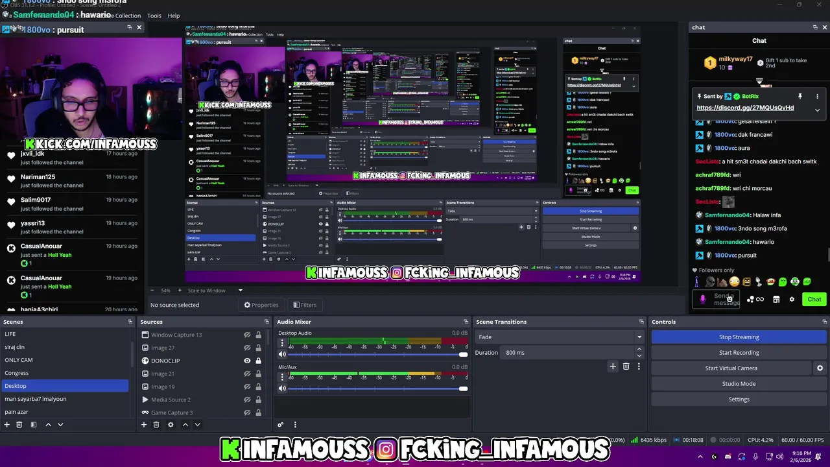Image resolution: width=830 pixels, height=467 pixels.
Task: Enable Studio Mode
Action: click(x=739, y=383)
